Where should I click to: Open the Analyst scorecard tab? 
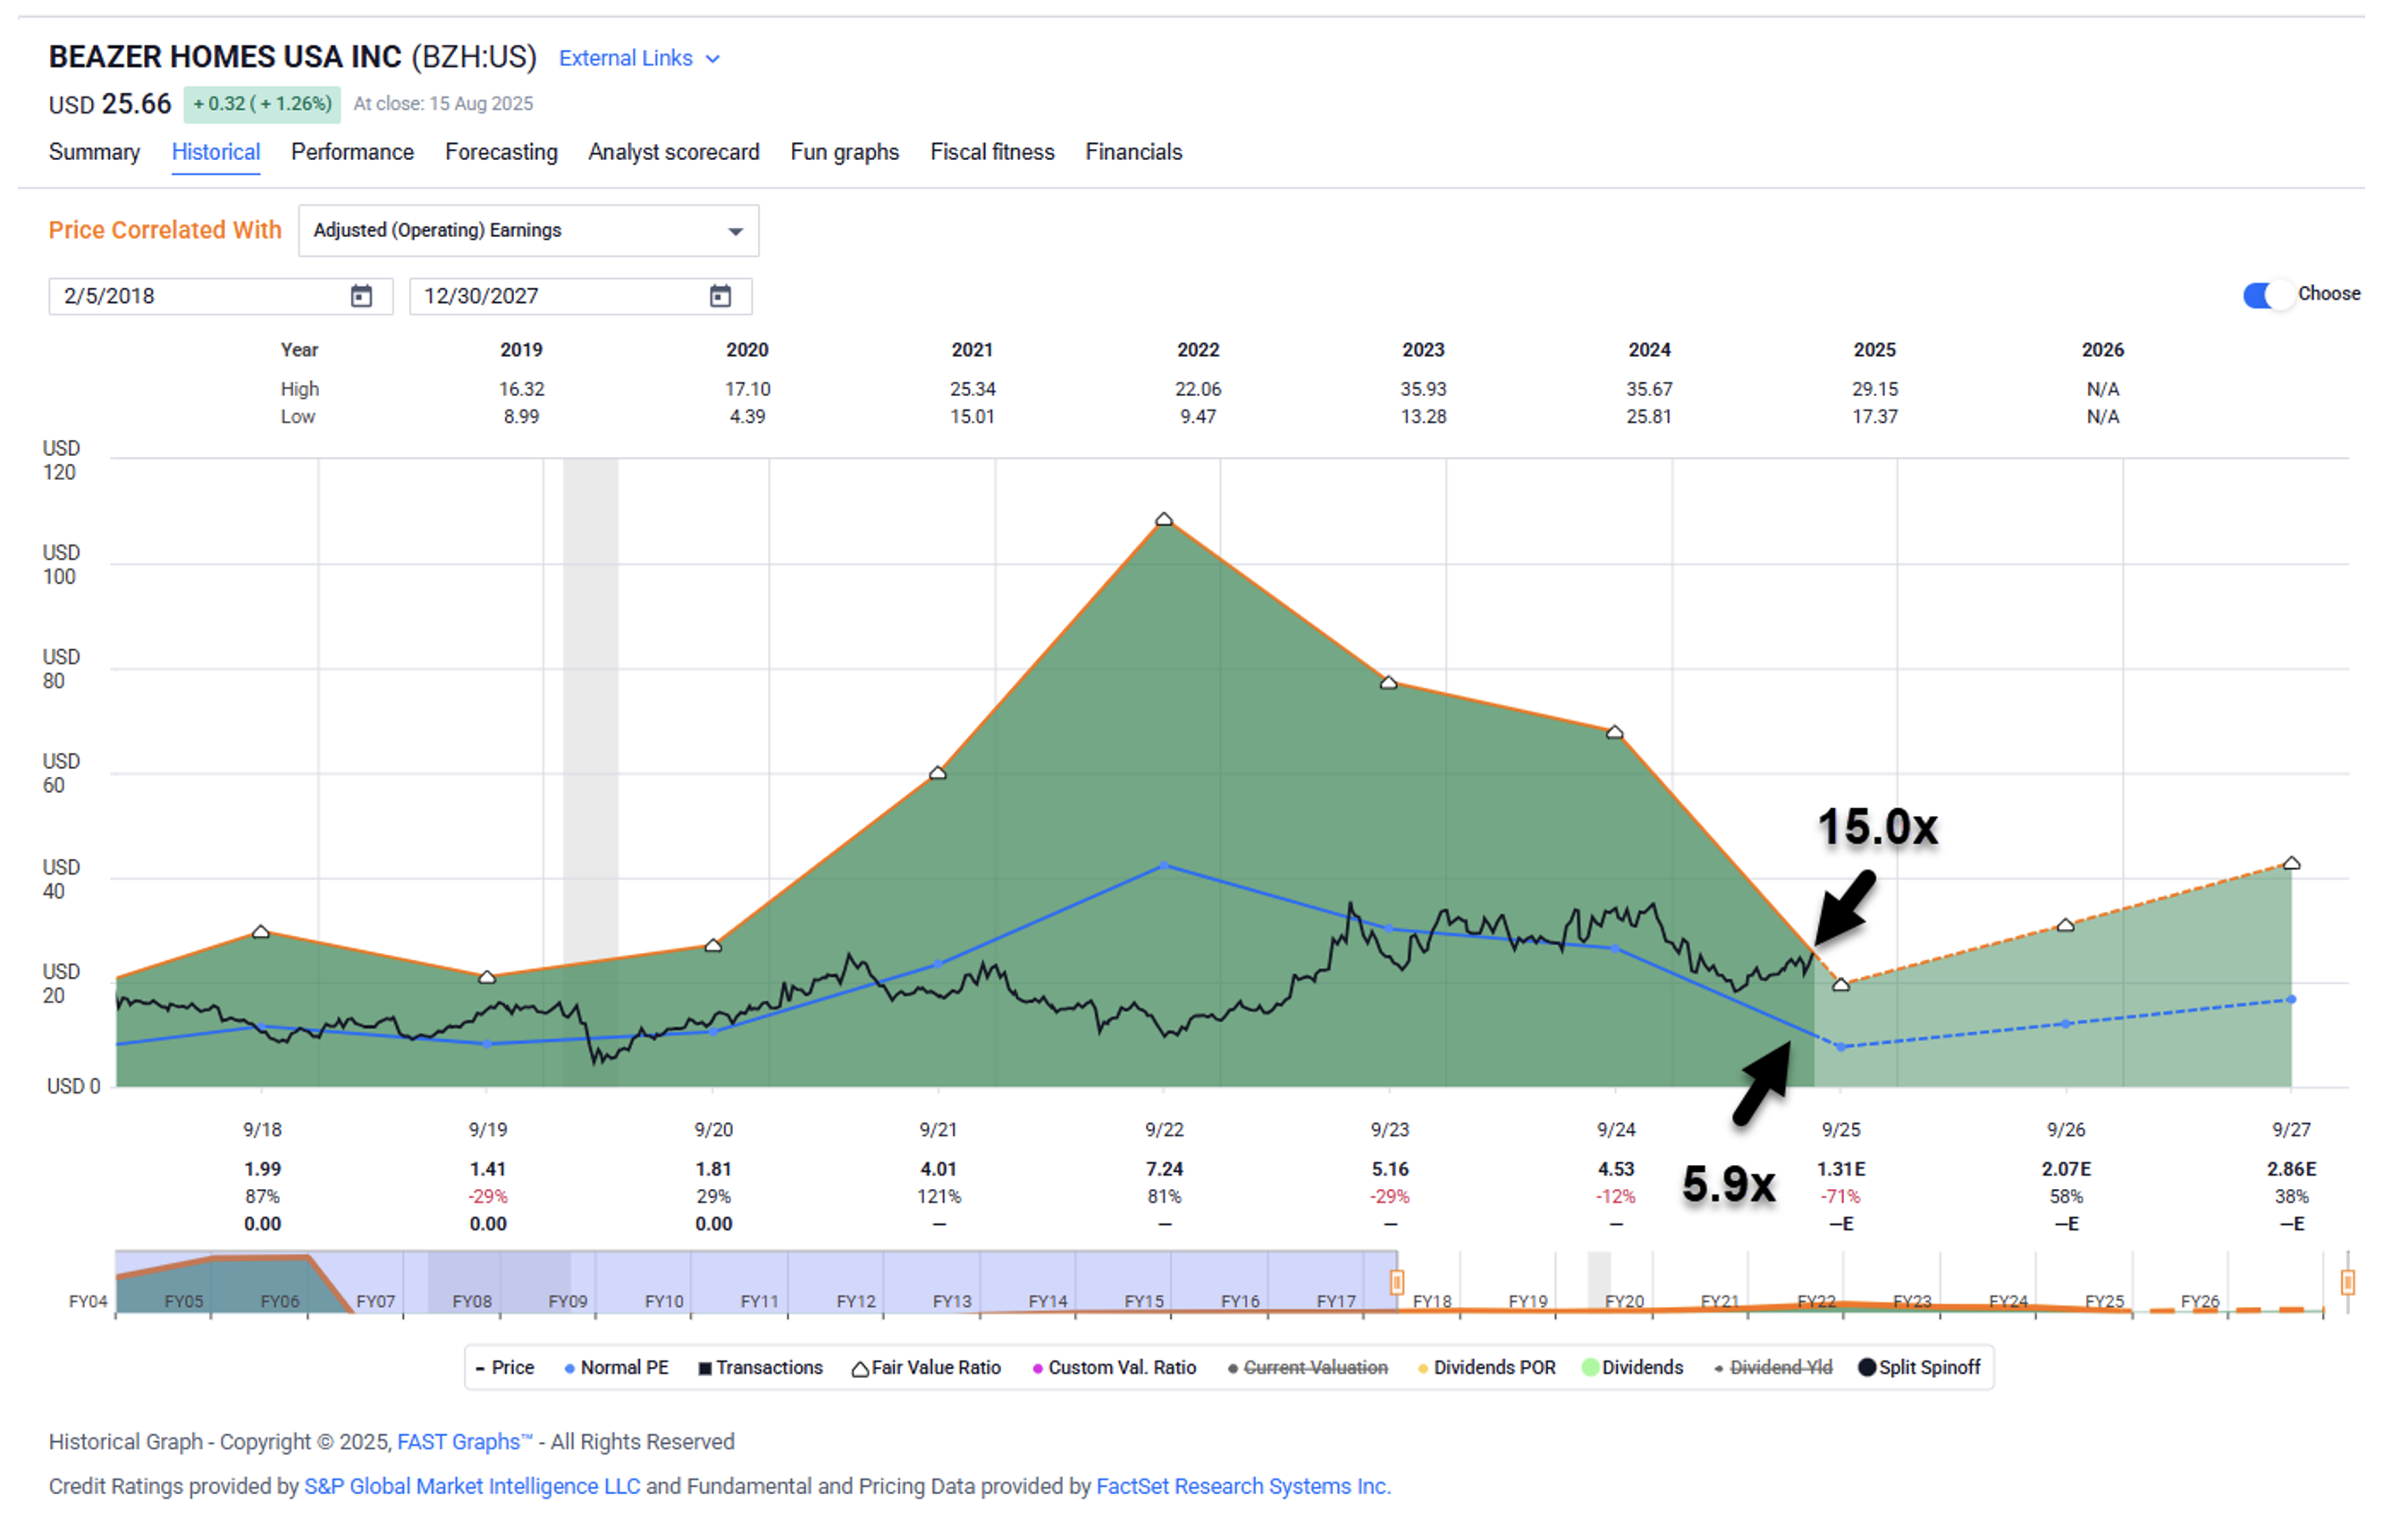click(673, 152)
